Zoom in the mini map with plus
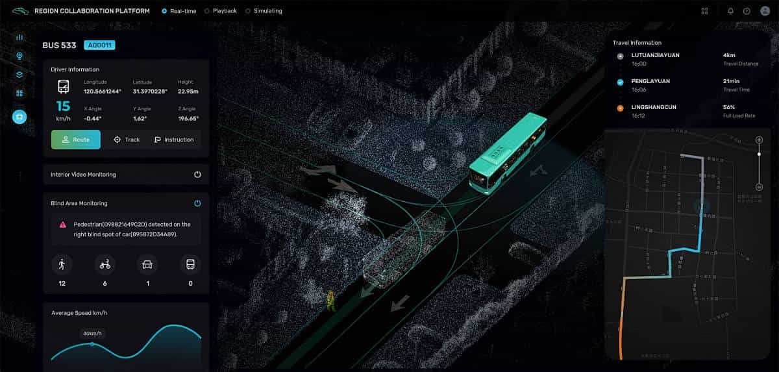The height and width of the screenshot is (372, 779). pos(759,140)
